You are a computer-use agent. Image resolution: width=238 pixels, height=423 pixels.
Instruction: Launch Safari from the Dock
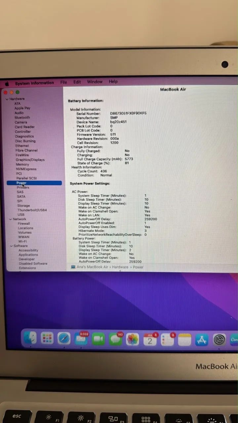point(64,338)
